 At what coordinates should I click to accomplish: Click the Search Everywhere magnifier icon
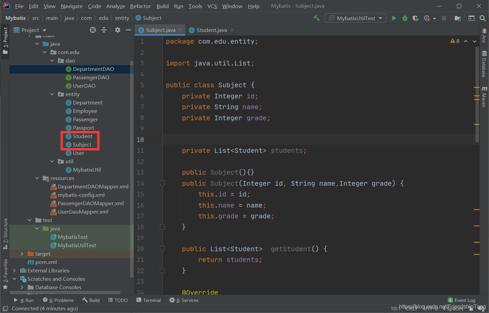[x=483, y=18]
